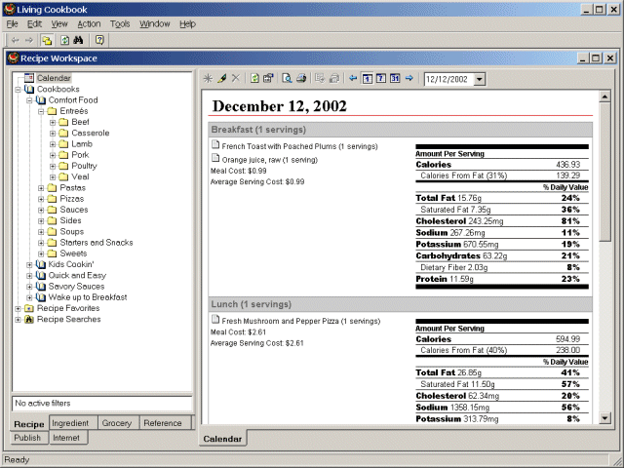624x468 pixels.
Task: Expand the Recipe Searches node
Action: pos(18,320)
